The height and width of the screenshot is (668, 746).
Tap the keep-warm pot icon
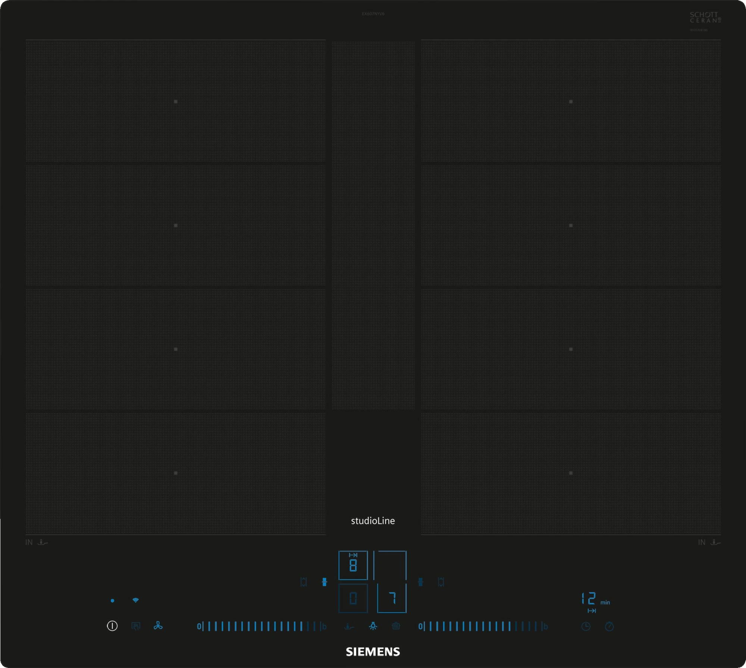396,626
